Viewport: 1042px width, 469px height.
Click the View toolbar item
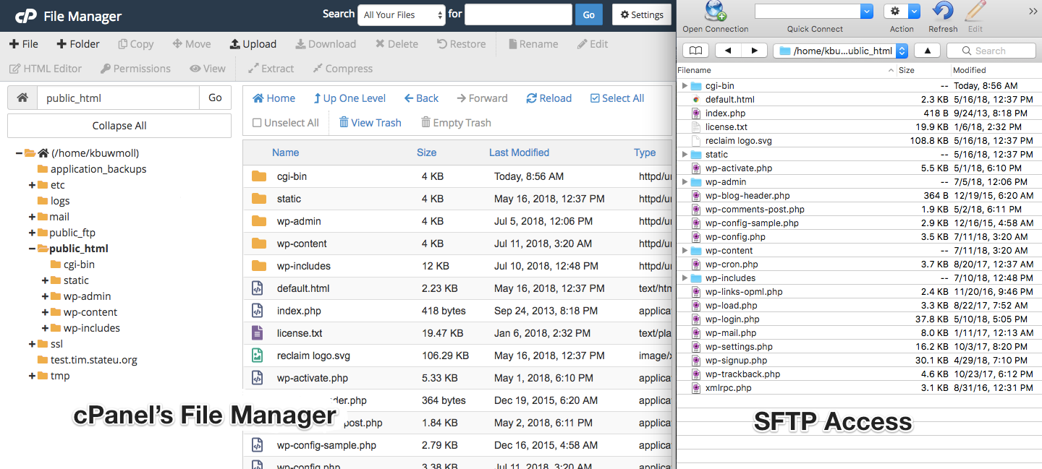coord(208,69)
